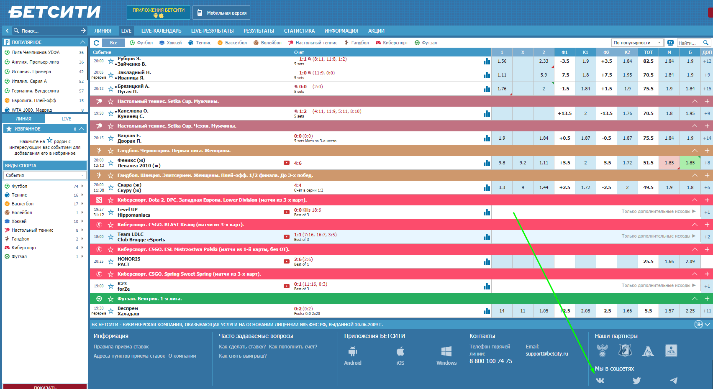The image size is (713, 389).
Task: Favorite the Скара vs Скуру match
Action: tap(111, 187)
